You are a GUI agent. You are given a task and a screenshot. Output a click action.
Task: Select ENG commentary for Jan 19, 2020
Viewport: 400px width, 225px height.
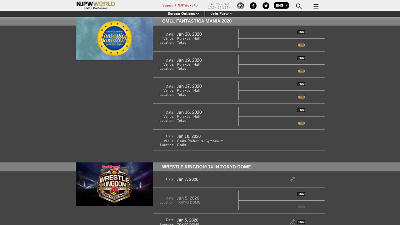point(301,58)
